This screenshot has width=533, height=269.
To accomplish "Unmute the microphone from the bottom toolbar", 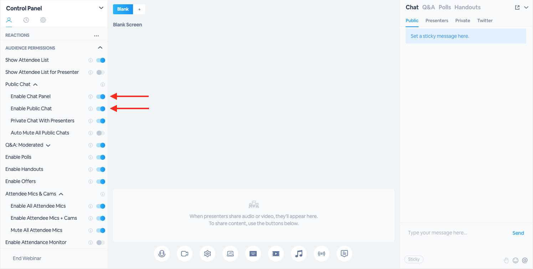I will (x=162, y=253).
